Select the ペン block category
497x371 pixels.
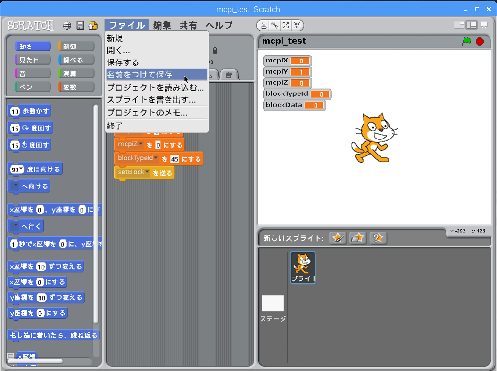coord(33,87)
